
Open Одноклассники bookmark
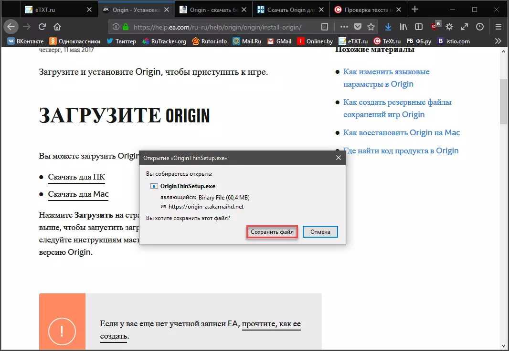click(75, 41)
